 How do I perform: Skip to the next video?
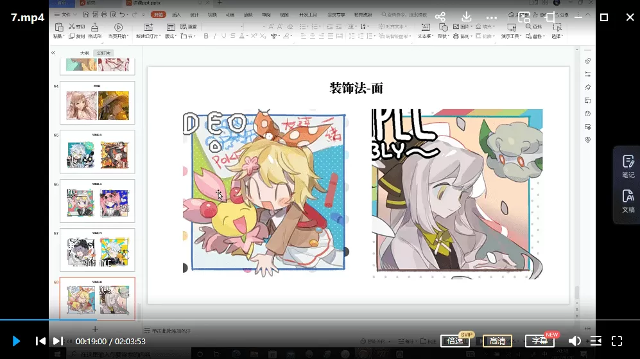(58, 341)
